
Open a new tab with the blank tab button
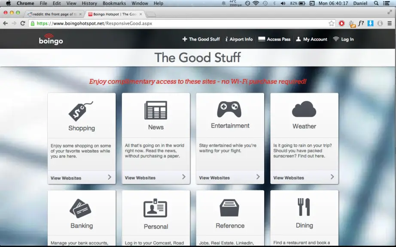[151, 15]
